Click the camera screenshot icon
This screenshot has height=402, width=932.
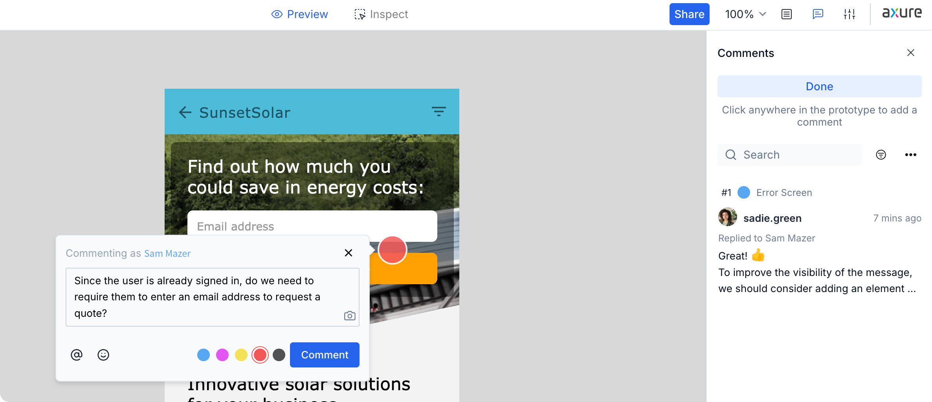point(350,316)
